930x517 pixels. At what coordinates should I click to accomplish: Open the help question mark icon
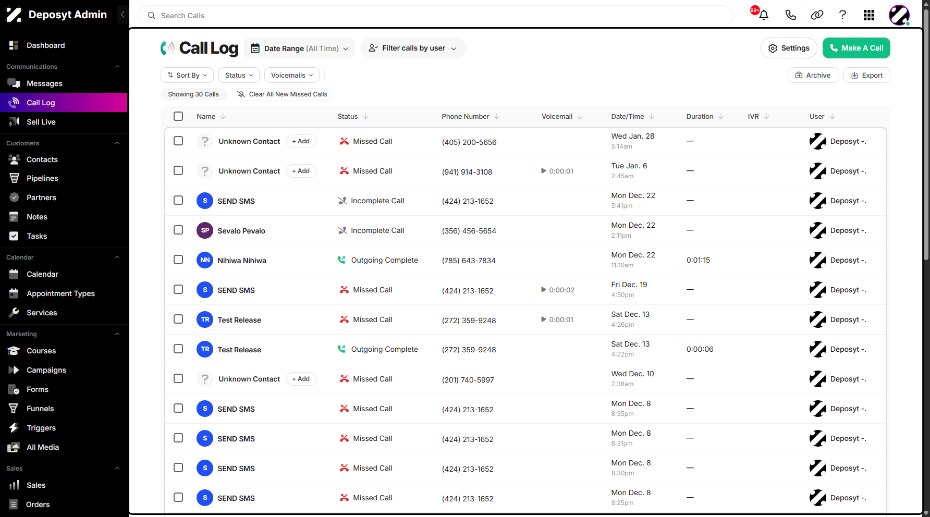point(842,15)
